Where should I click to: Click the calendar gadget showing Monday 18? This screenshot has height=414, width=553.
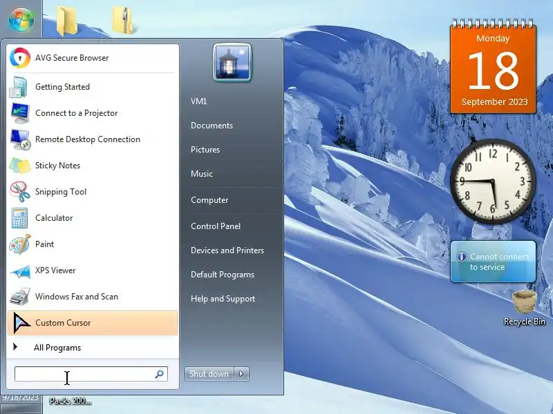pos(493,67)
